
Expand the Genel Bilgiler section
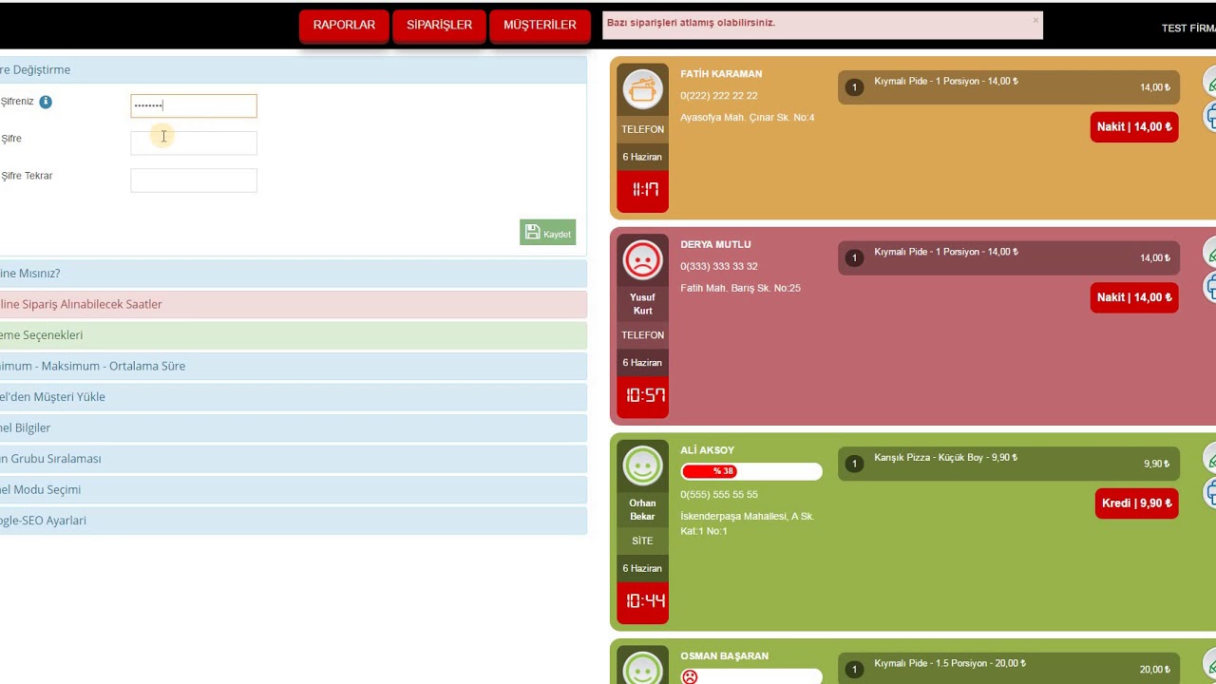(293, 427)
